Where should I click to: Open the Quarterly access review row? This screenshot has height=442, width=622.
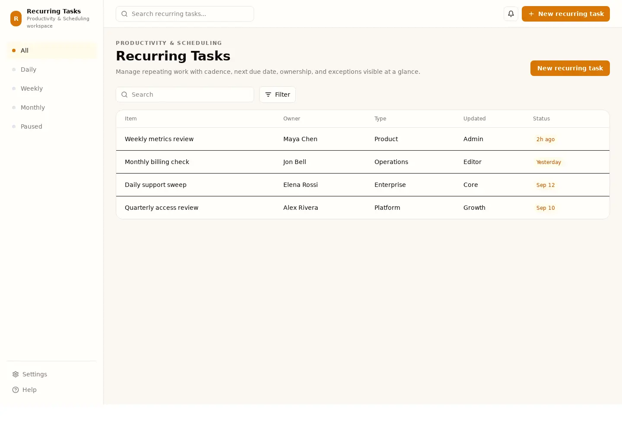pos(363,208)
